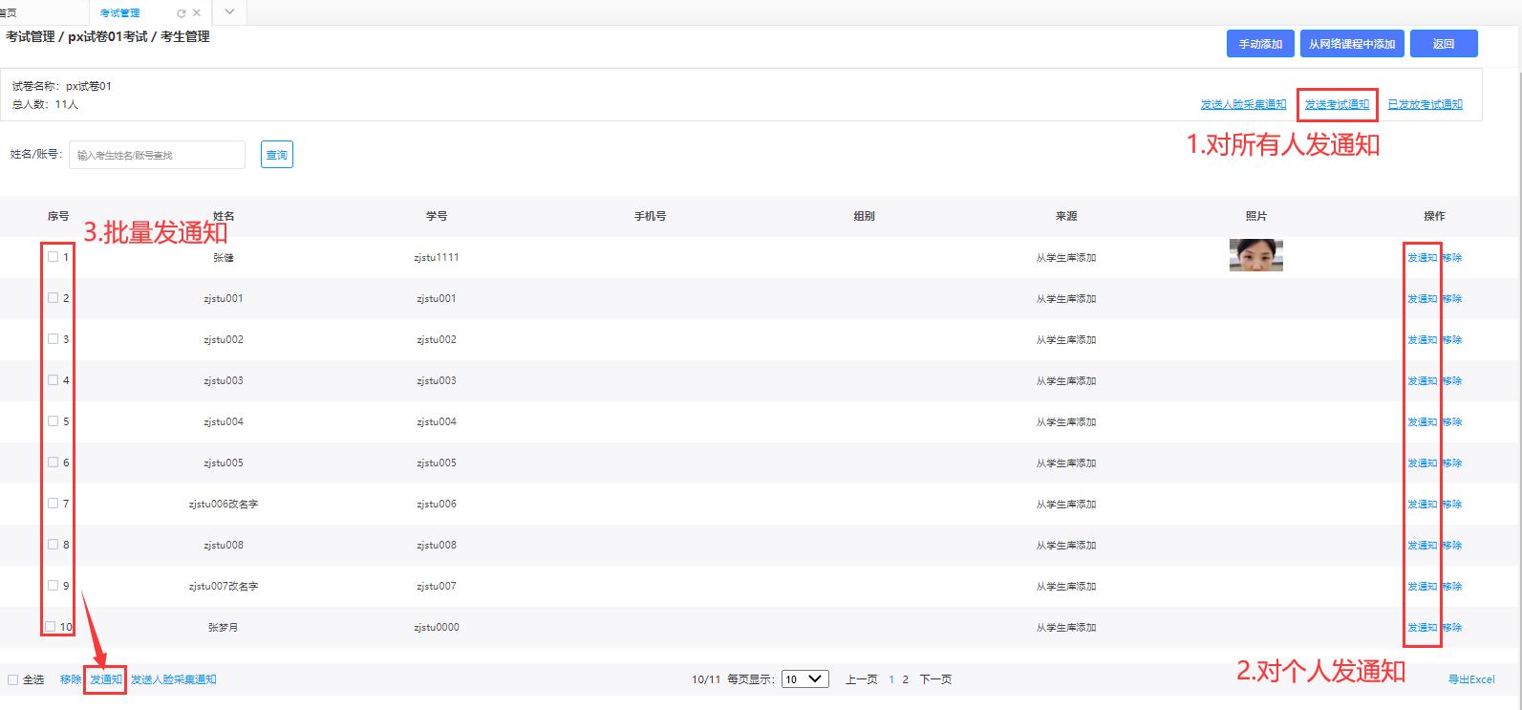Open the 已发放考试通知 link
Viewport: 1522px width, 710px height.
pos(1425,104)
